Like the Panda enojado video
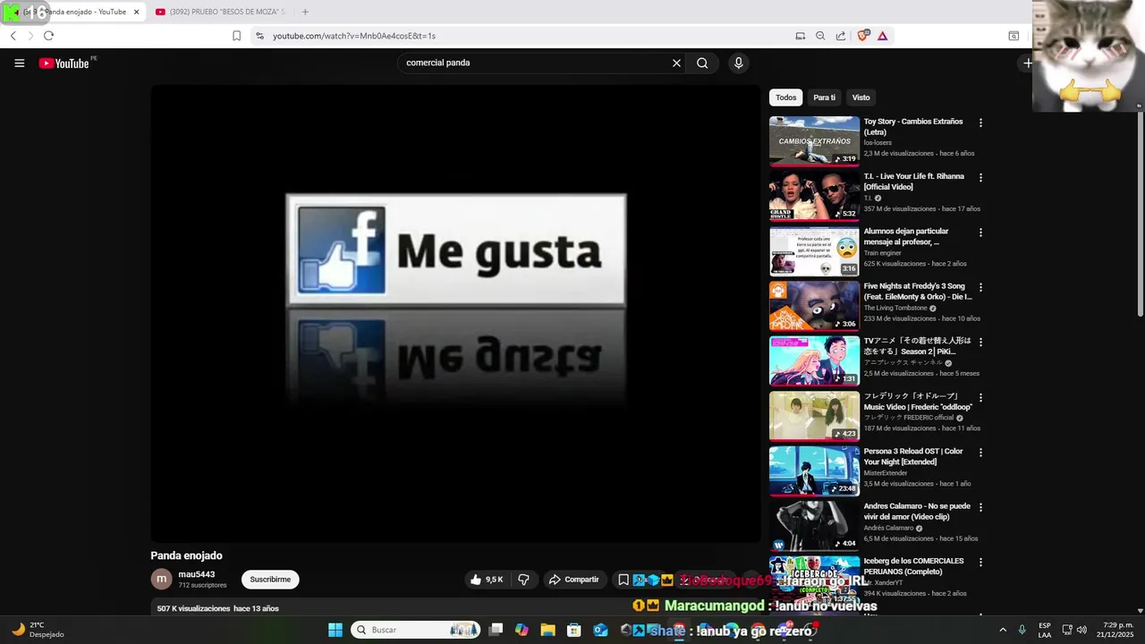1145x644 pixels. tap(487, 580)
